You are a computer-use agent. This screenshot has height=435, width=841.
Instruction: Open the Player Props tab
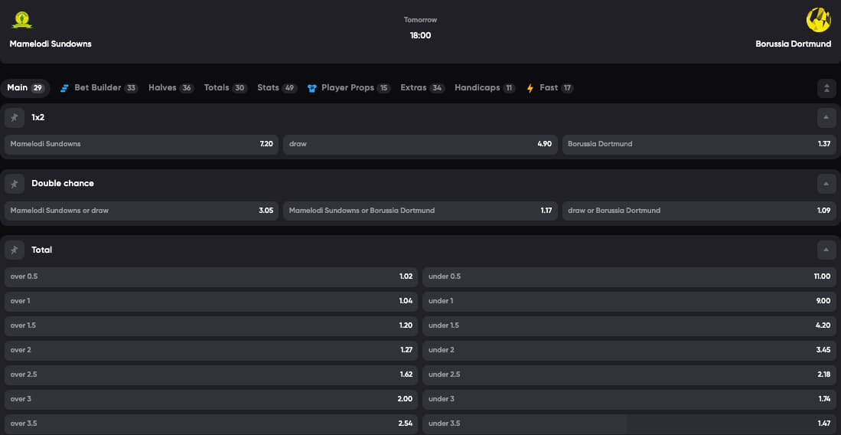pyautogui.click(x=349, y=87)
